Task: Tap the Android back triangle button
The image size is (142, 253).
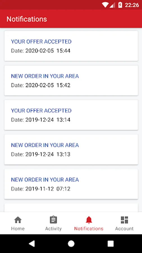Action: click(31, 244)
